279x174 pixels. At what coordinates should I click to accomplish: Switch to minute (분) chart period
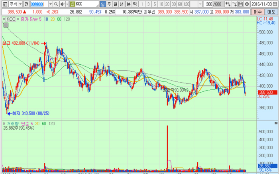[x=128, y=4]
